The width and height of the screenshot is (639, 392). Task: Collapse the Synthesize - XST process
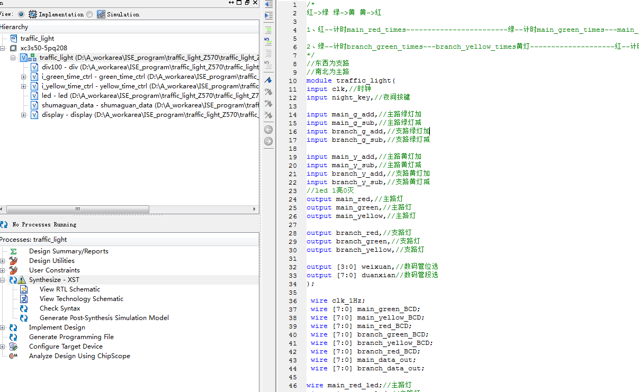[3, 280]
